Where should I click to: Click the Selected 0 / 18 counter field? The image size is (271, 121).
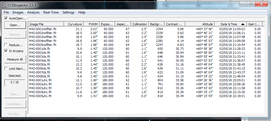click(15, 82)
